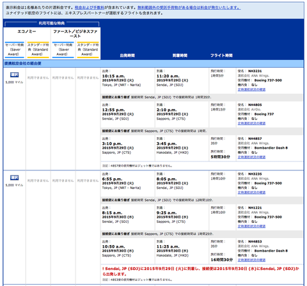
Task: Click the 6:55 p.m. departure time
Action: [113, 179]
